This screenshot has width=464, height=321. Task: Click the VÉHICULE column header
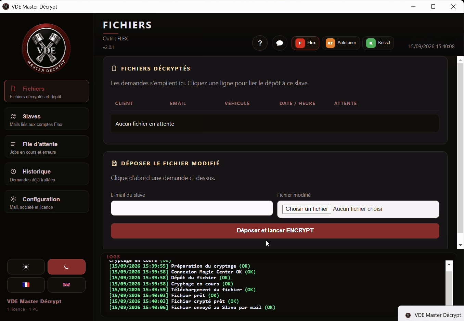pos(237,103)
